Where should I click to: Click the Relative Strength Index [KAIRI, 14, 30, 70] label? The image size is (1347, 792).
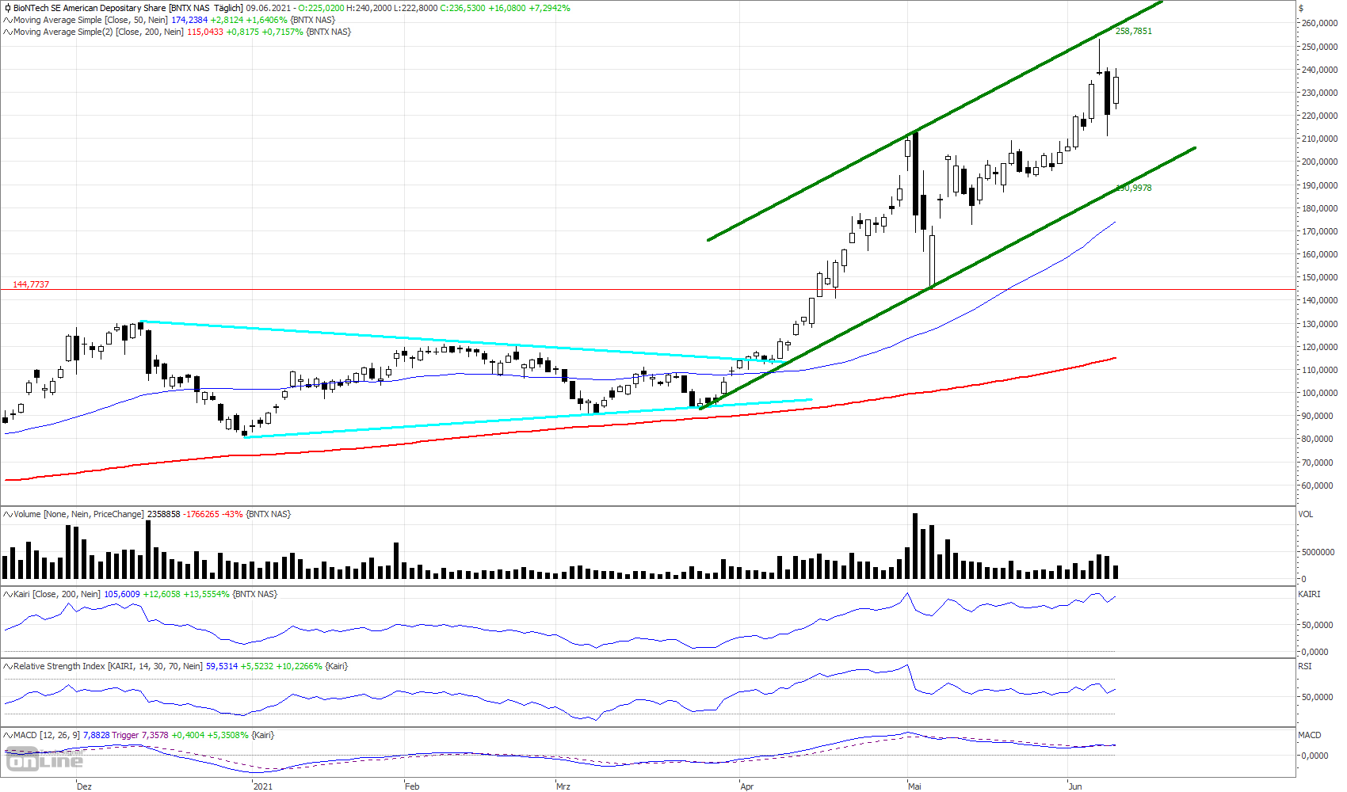point(108,666)
